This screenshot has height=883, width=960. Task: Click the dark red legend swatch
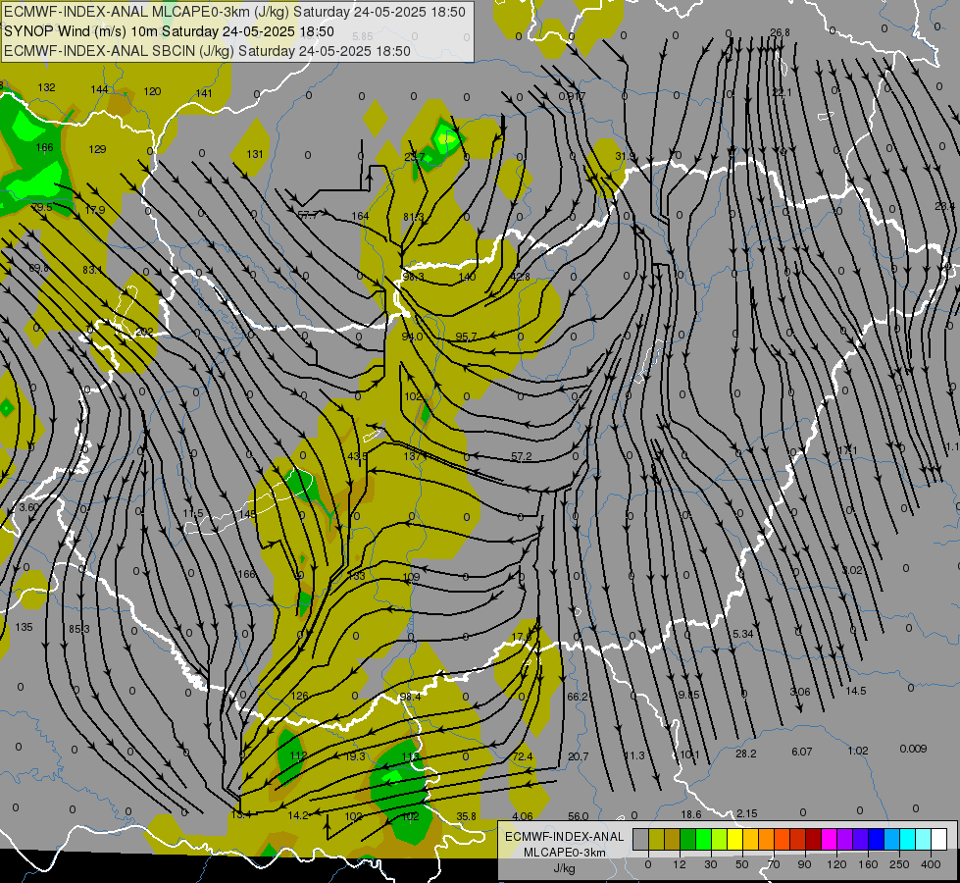pos(814,840)
